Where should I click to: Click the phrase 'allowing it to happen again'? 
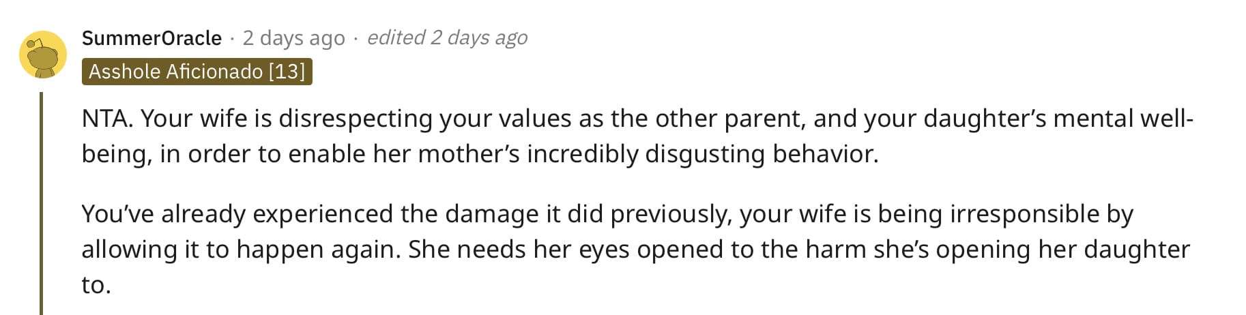[x=241, y=250]
